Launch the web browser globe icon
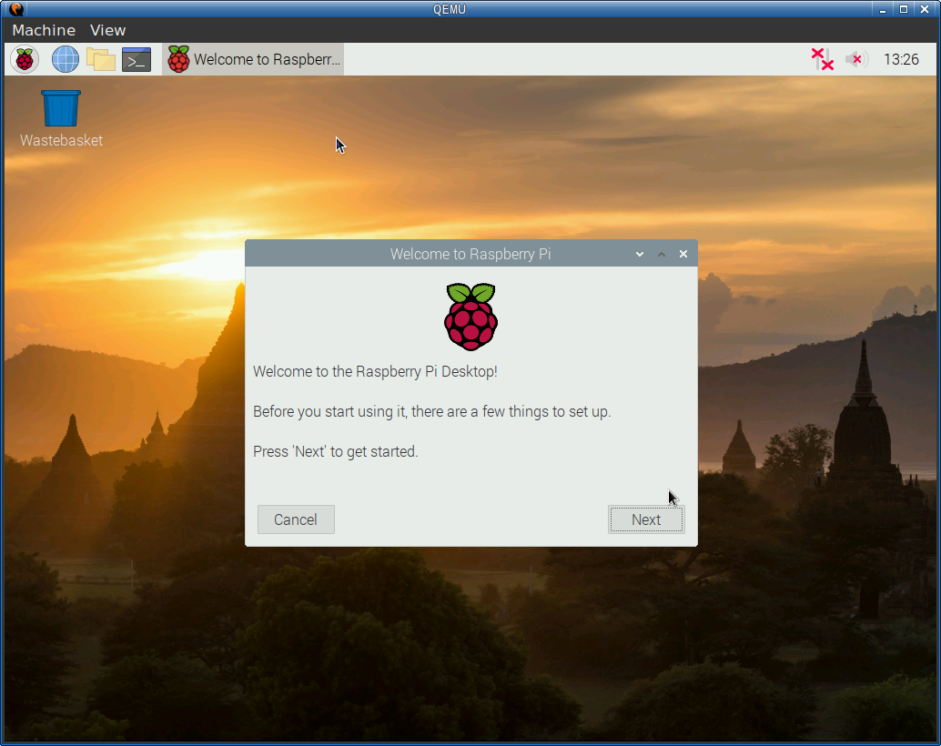 point(65,59)
